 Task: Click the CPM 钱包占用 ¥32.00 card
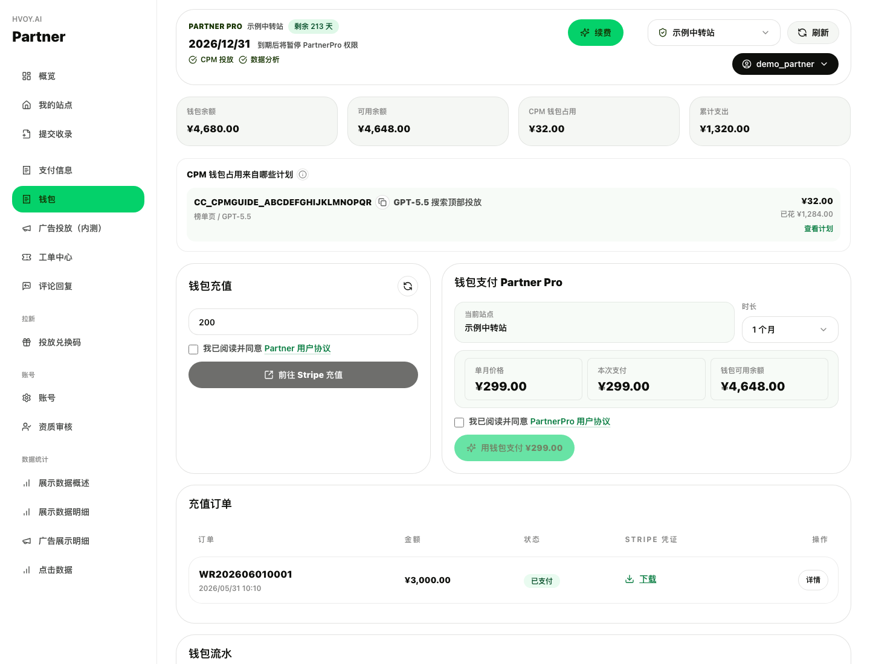pyautogui.click(x=599, y=121)
